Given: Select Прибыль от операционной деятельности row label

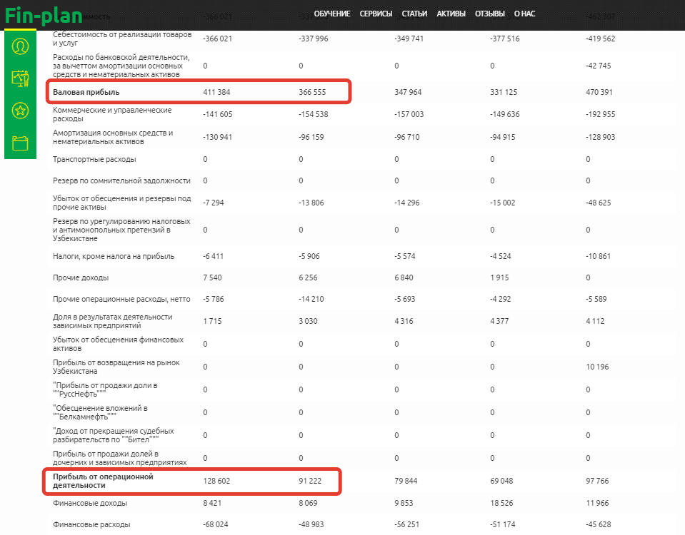Looking at the screenshot, I should (103, 481).
